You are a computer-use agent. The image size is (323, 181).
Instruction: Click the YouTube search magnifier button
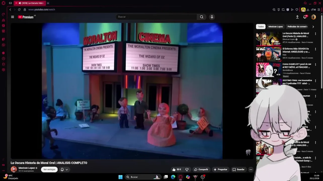click(201, 17)
